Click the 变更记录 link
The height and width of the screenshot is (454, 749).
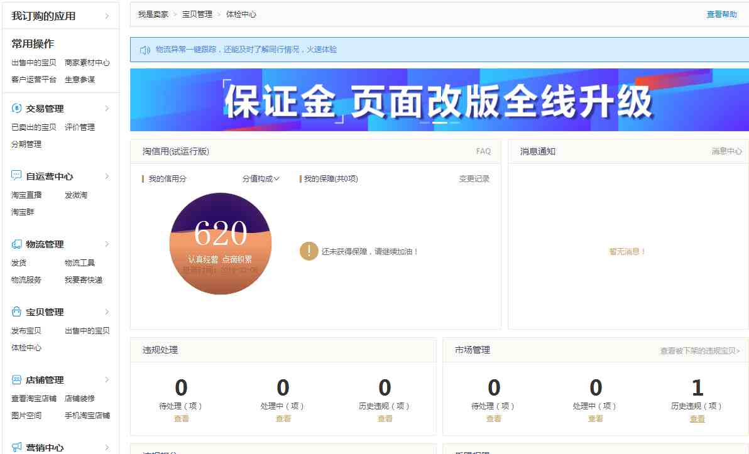(x=474, y=178)
